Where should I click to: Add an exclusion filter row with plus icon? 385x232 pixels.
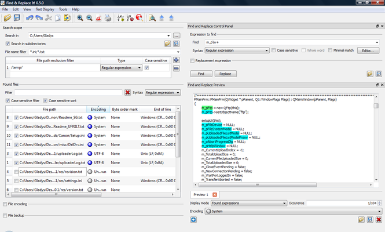click(177, 60)
